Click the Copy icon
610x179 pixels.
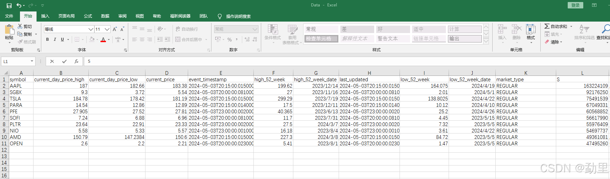click(x=20, y=34)
